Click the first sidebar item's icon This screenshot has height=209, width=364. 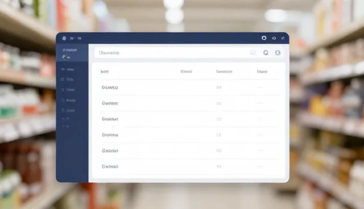point(63,69)
